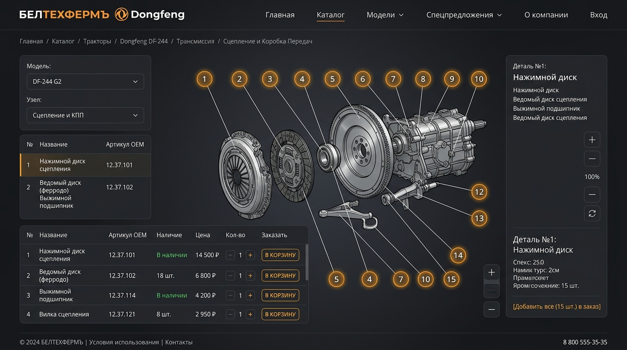
Task: Open the Тракторы breadcrumb link
Action: [97, 41]
